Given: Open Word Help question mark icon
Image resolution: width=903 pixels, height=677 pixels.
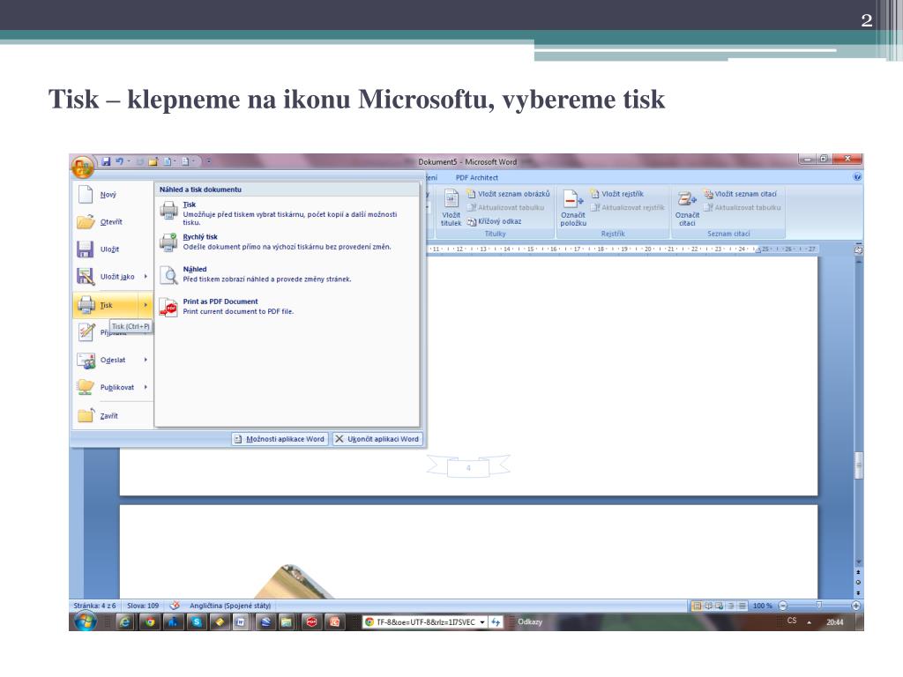Looking at the screenshot, I should coord(857,177).
